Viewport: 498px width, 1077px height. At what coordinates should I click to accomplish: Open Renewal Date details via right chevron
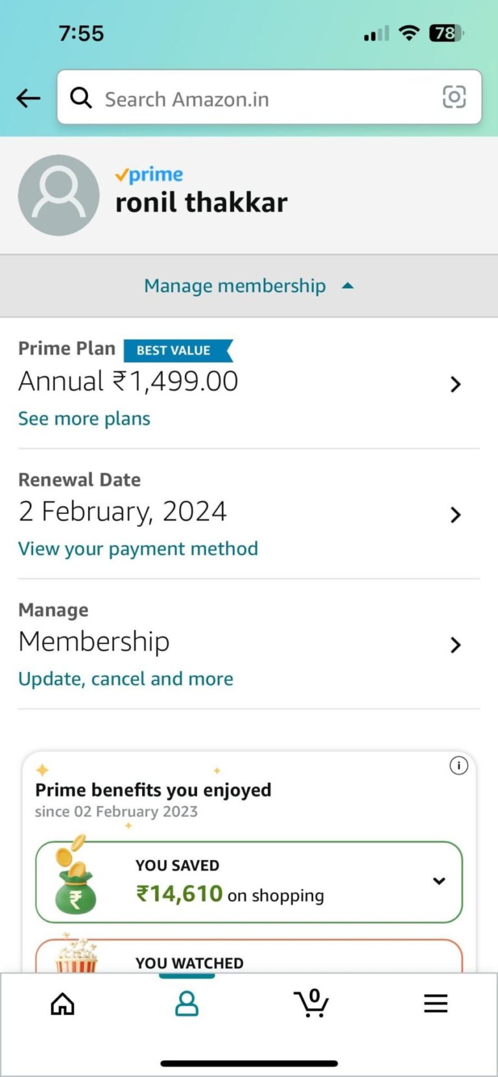pyautogui.click(x=456, y=515)
